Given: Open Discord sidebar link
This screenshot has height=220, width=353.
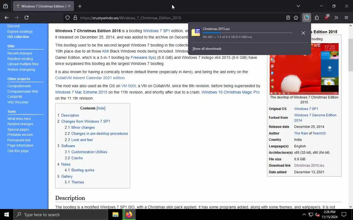Looking at the screenshot, I should point(13,26).
